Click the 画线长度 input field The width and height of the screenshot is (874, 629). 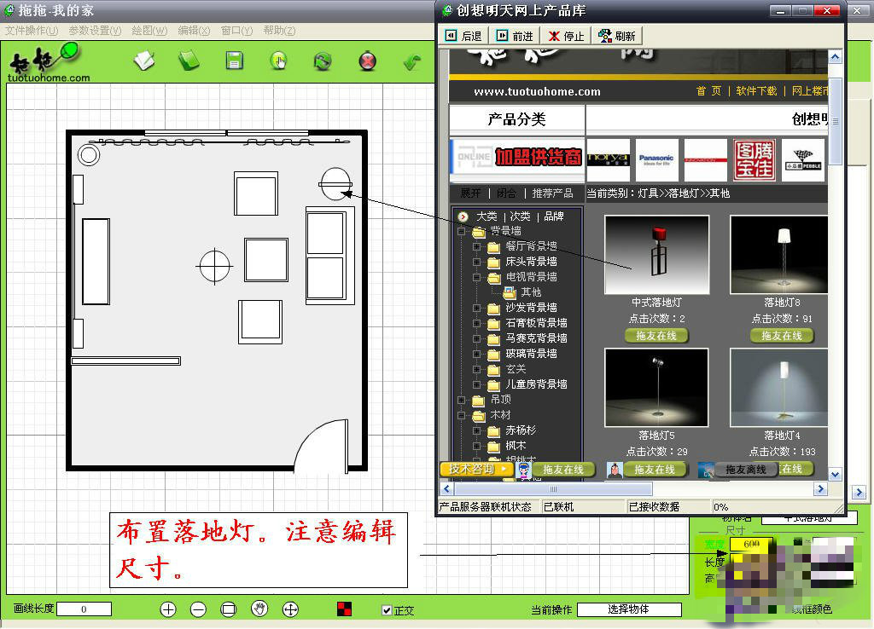pos(84,609)
